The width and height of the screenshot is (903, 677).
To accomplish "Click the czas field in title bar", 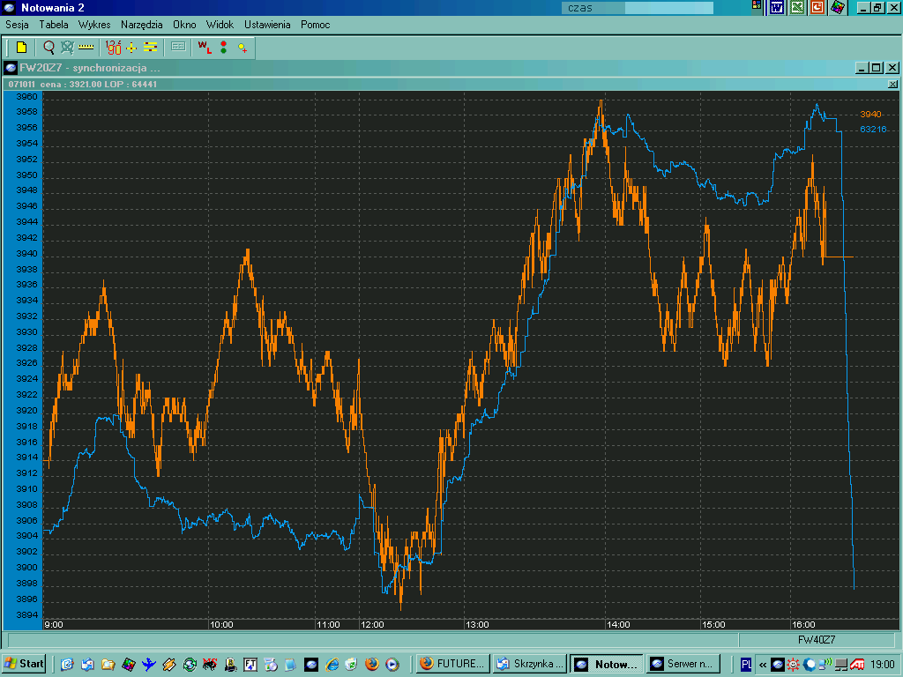I will pos(638,8).
